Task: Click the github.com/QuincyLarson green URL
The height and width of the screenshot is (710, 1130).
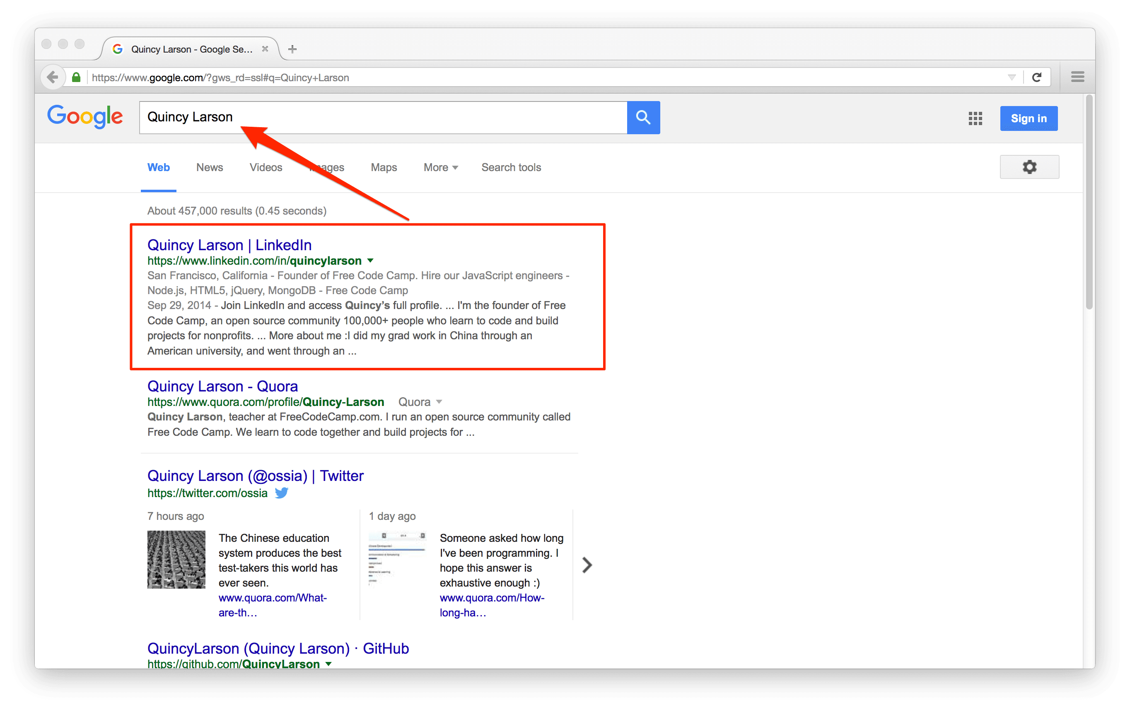Action: 233,664
